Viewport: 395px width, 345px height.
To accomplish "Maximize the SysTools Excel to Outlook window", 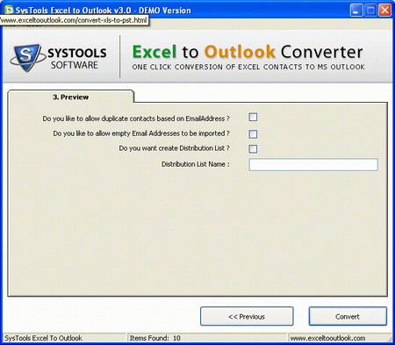I will point(370,11).
